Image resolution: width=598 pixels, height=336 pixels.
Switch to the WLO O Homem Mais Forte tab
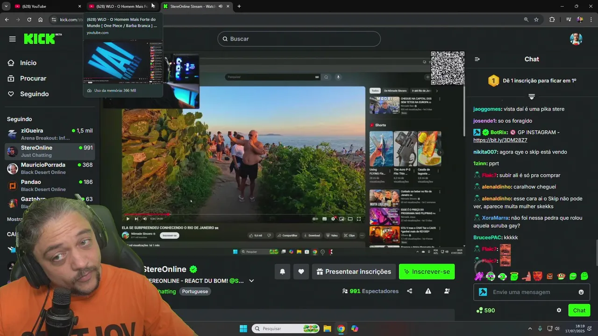[x=121, y=6]
